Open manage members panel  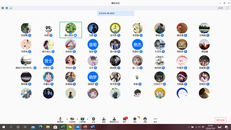114,120
